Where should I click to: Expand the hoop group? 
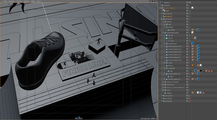click(x=165, y=63)
